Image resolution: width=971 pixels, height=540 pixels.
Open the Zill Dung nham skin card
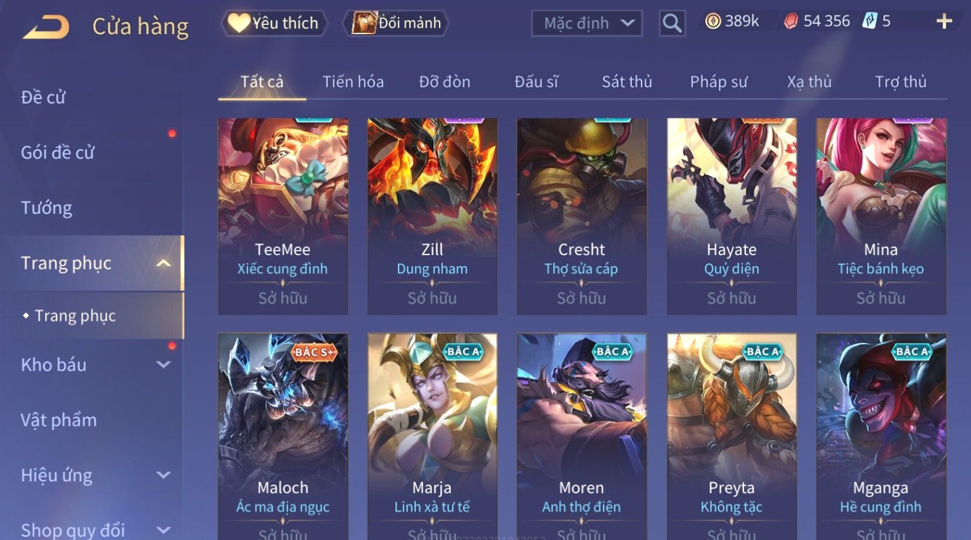click(432, 217)
